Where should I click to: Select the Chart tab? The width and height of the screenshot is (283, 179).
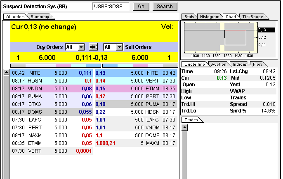pyautogui.click(x=231, y=17)
